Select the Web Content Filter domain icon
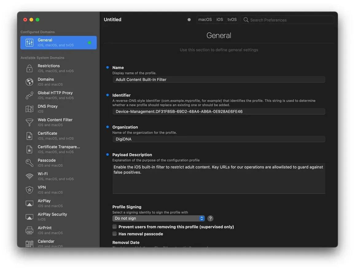Screen dimensions: 355x270 (x=29, y=122)
